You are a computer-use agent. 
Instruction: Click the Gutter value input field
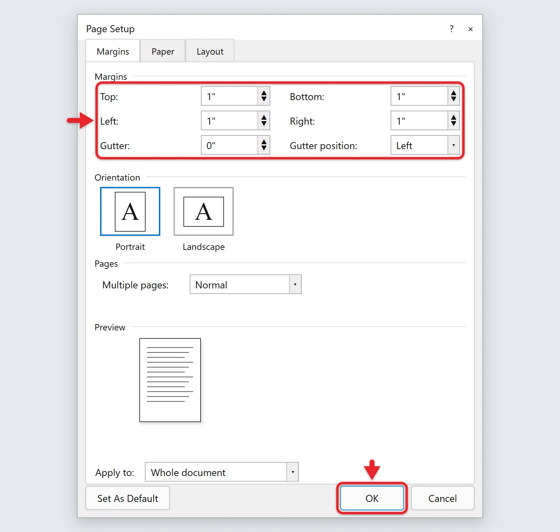[x=230, y=145]
